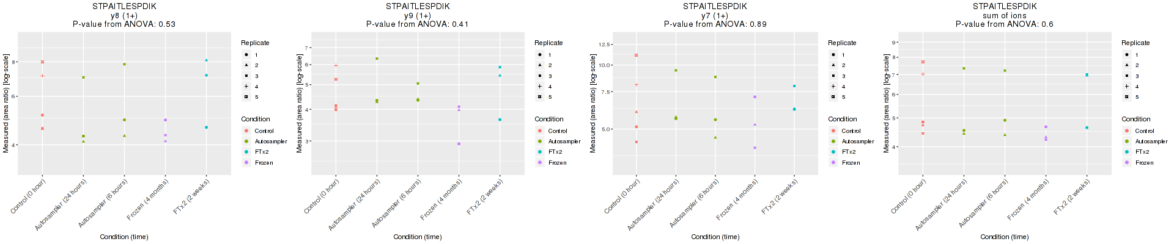The width and height of the screenshot is (1174, 244).
Task: Click Replicate 3 square icon in y7 legend
Action: (833, 76)
